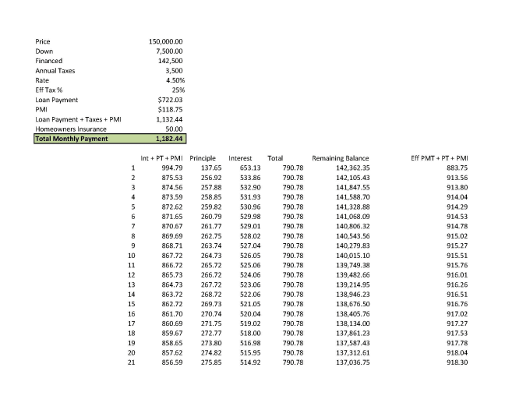The image size is (530, 410).
Task: Select the Eff Tax % value 25%
Action: point(178,90)
